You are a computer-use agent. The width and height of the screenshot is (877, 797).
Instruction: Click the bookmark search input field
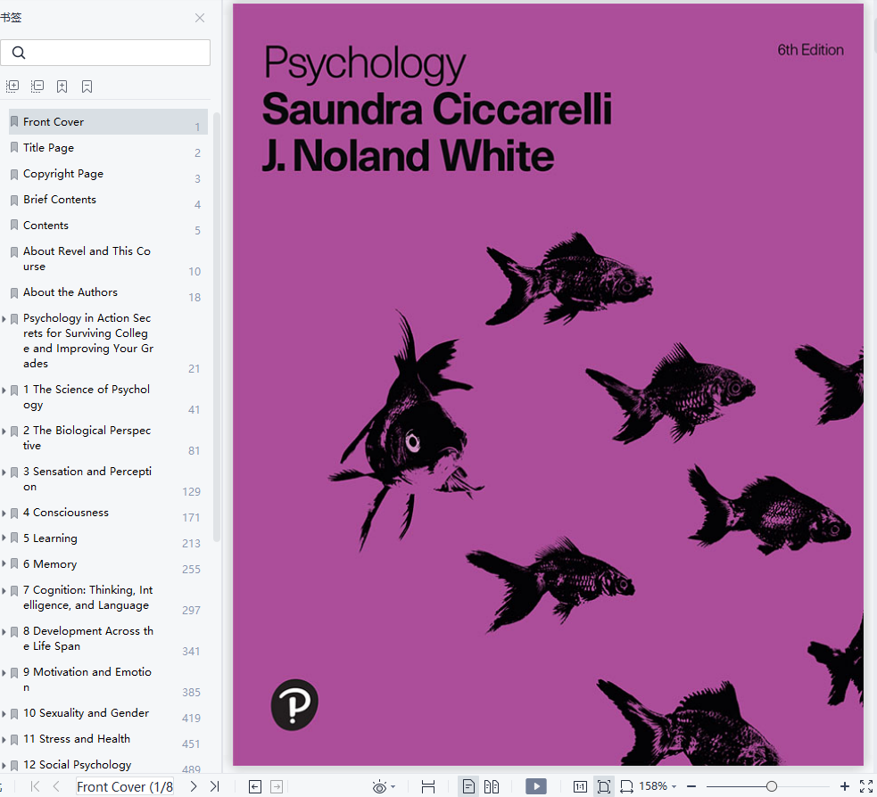click(x=107, y=53)
